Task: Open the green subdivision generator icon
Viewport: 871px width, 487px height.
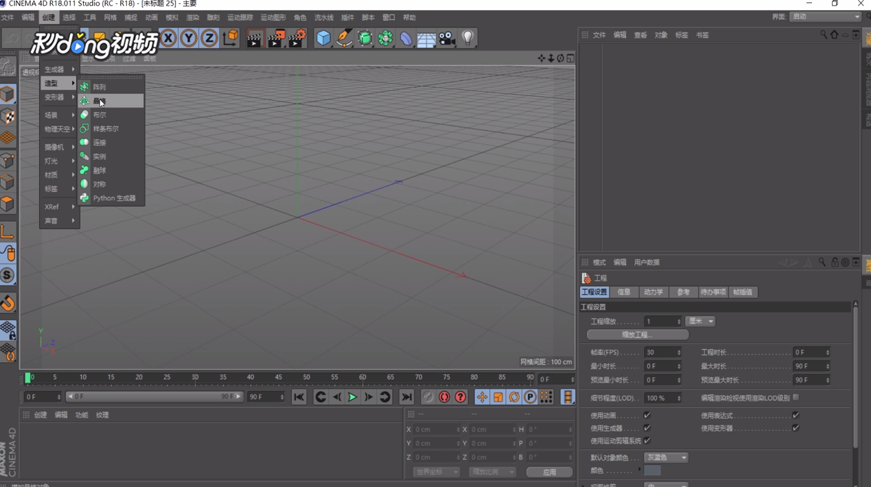Action: (365, 38)
